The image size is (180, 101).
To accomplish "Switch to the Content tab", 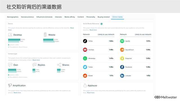I will pyautogui.click(x=81, y=17).
